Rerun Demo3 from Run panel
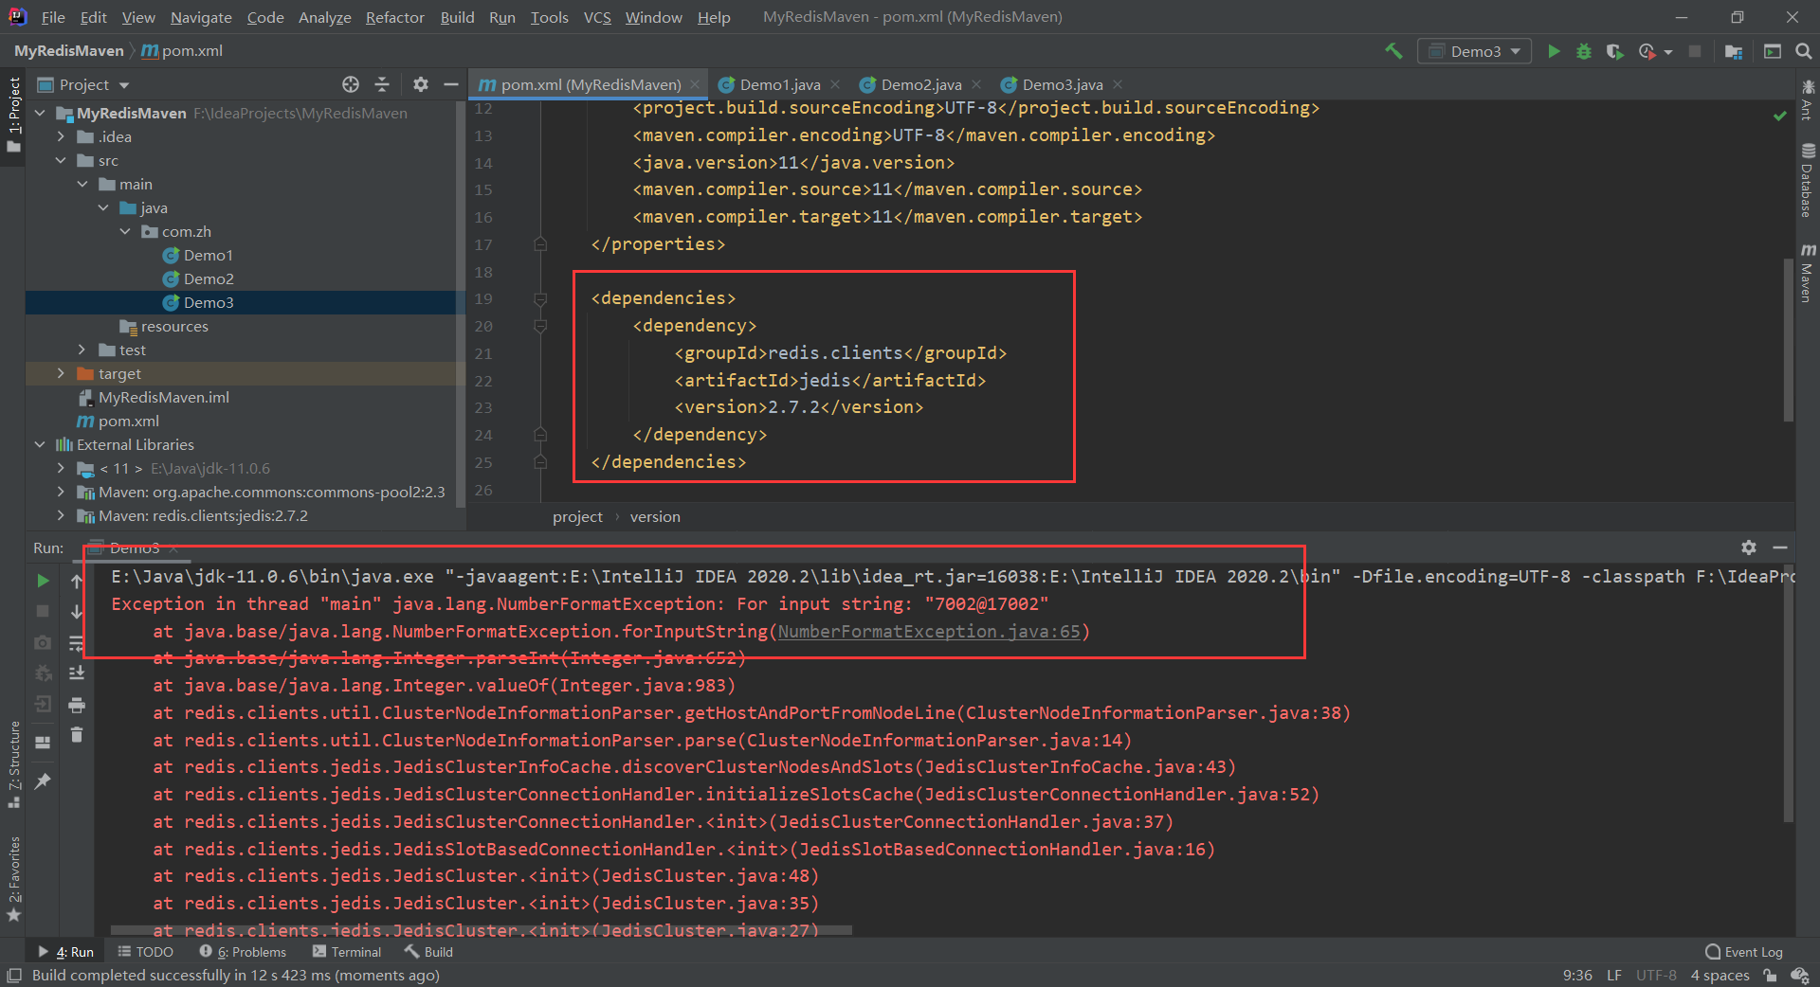Image resolution: width=1820 pixels, height=987 pixels. 43,580
